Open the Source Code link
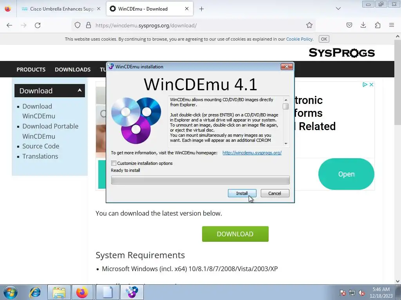The width and height of the screenshot is (401, 300). (41, 146)
